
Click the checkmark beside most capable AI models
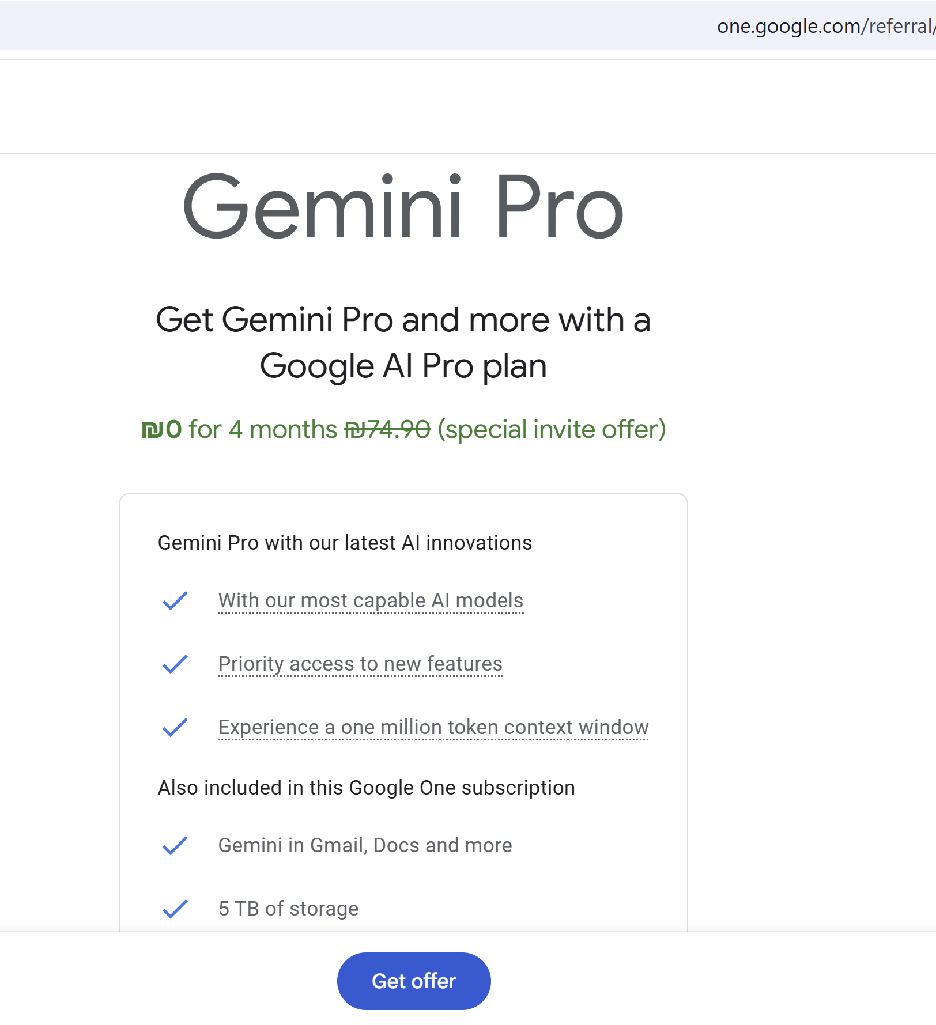175,601
